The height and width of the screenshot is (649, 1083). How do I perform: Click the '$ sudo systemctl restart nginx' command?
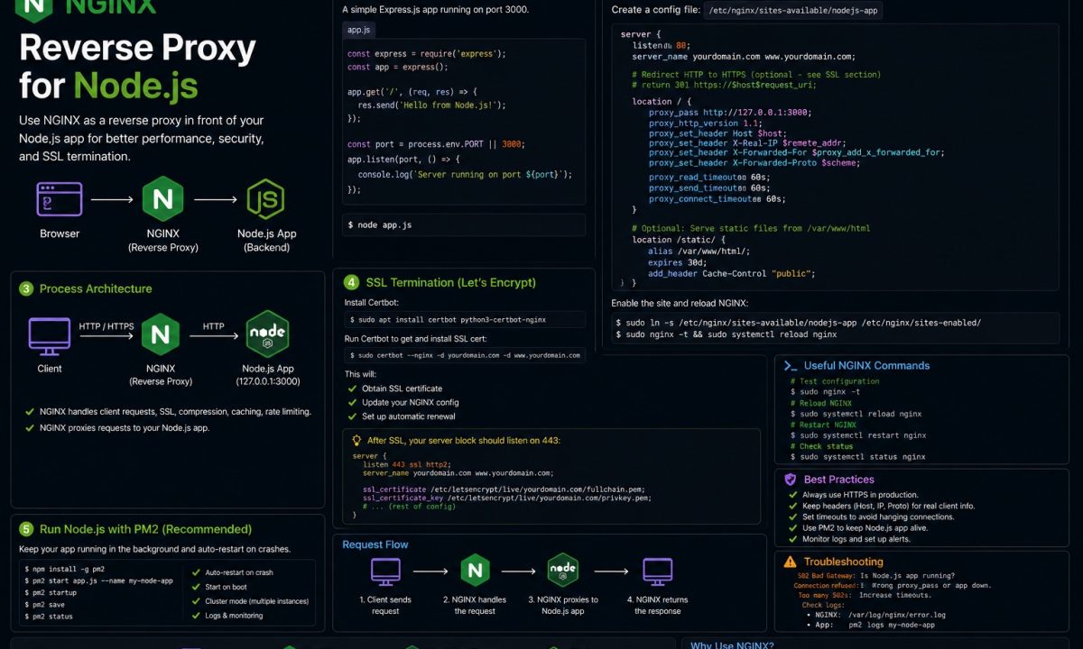pyautogui.click(x=858, y=435)
